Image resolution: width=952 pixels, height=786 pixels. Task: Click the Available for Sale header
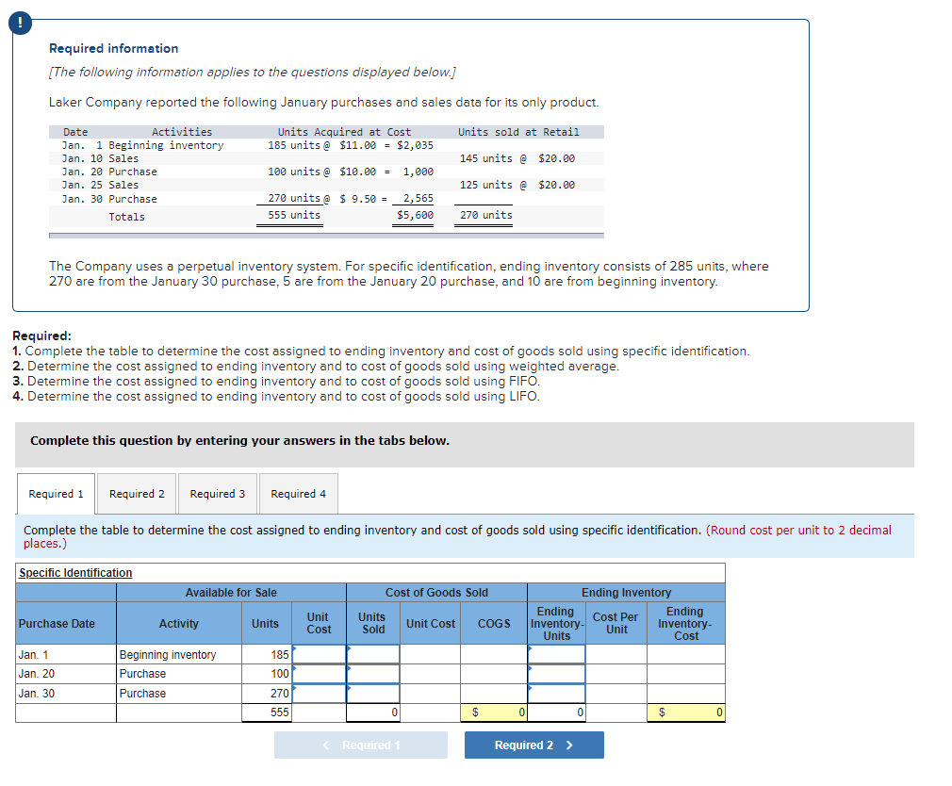pyautogui.click(x=231, y=593)
